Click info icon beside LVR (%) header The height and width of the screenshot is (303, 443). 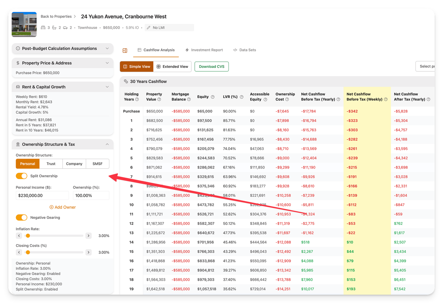click(x=242, y=97)
